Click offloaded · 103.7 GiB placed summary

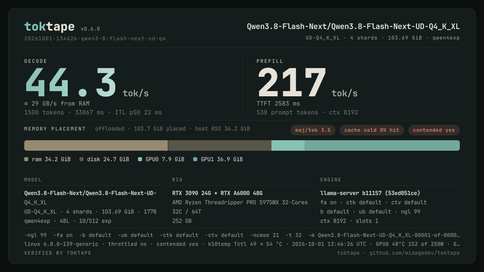[173, 129]
